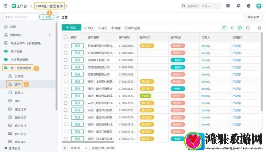The height and width of the screenshot is (152, 266).
Task: Open the panel icon beside the search box
Action: (x=228, y=6)
